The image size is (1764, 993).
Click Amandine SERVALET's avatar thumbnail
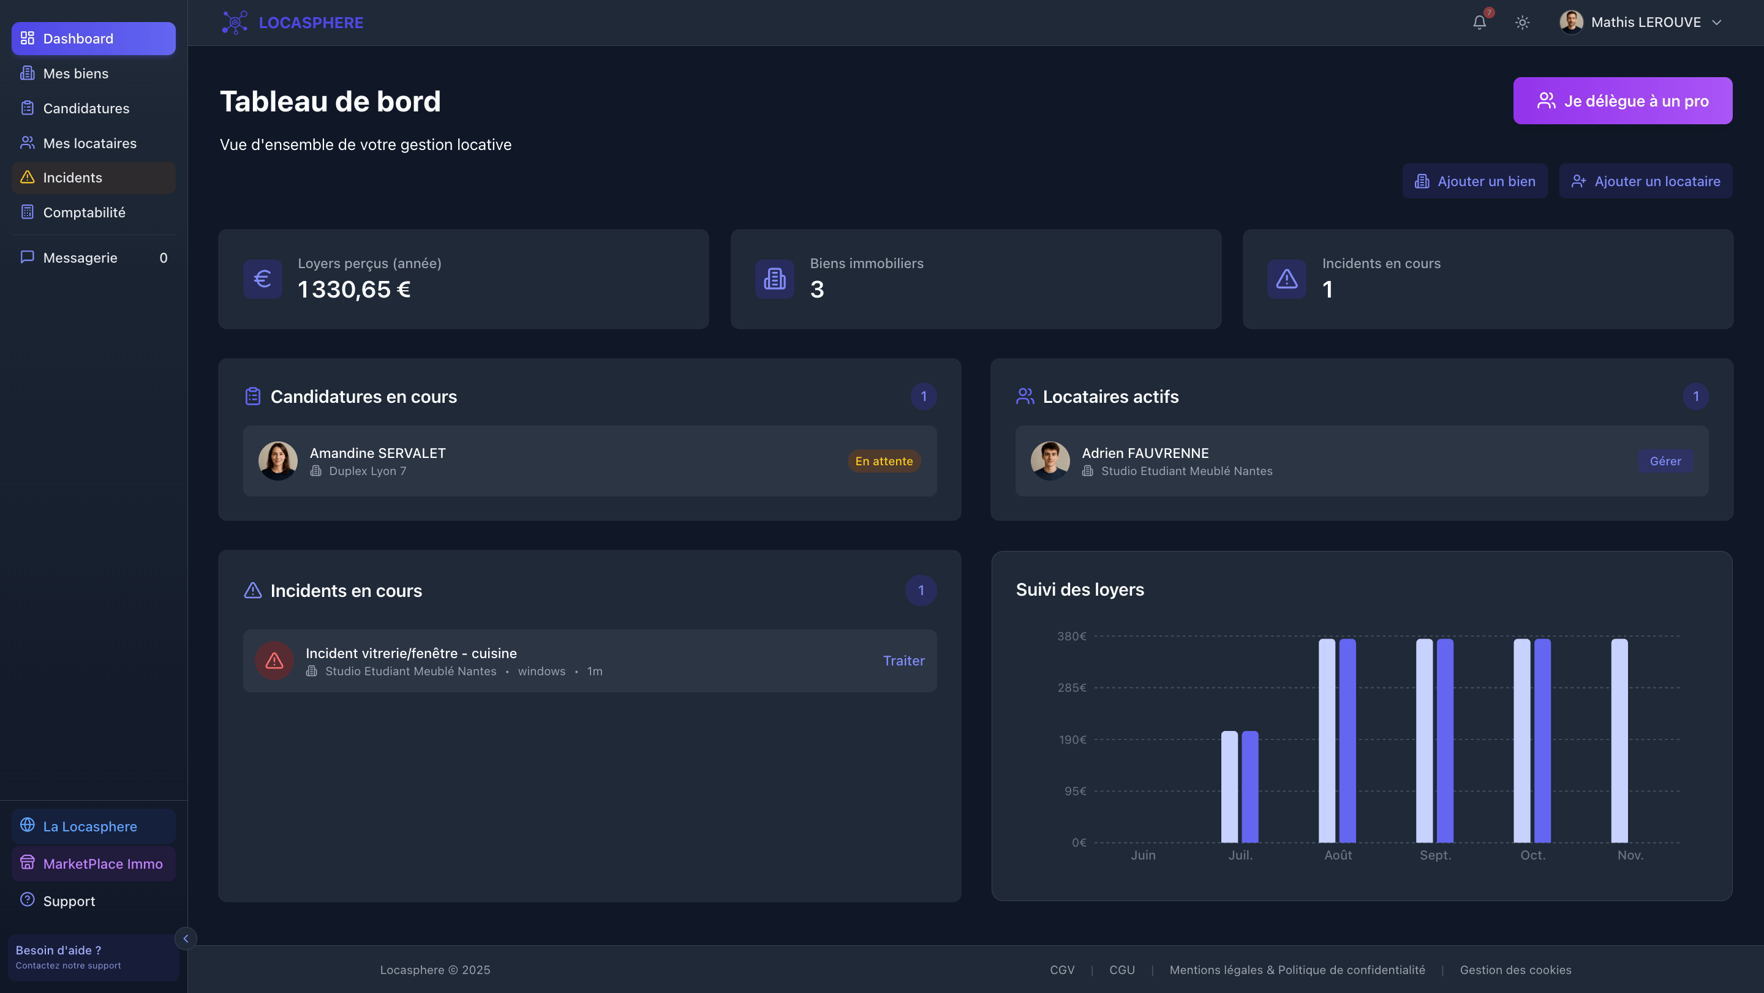pos(278,460)
